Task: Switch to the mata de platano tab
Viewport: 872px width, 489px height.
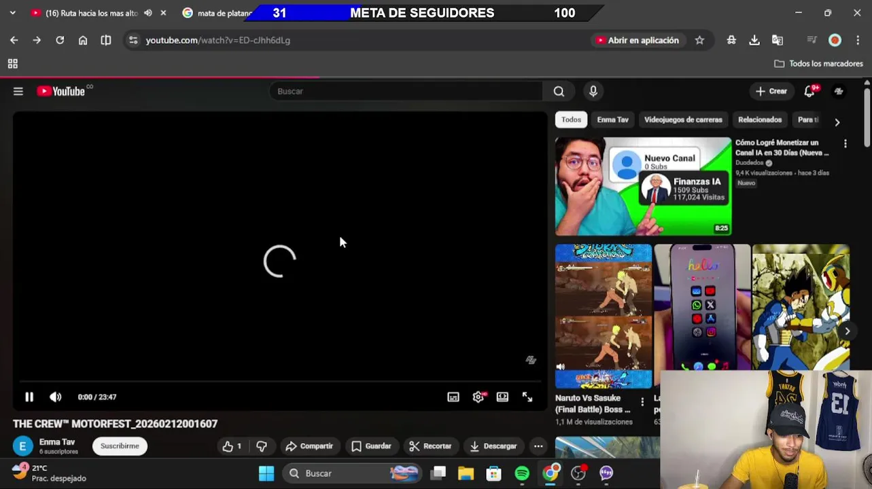Action: [x=217, y=13]
